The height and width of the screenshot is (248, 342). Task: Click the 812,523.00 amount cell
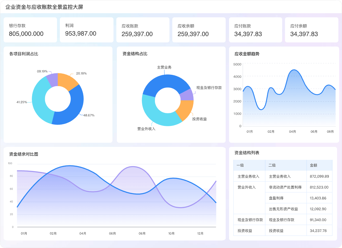[x=319, y=187]
